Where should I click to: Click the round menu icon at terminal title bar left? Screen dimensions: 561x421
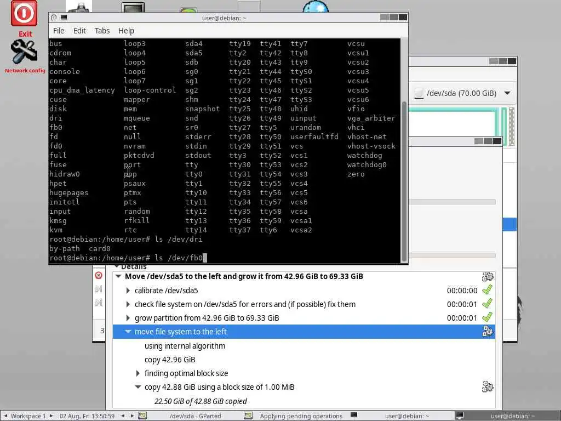pos(54,17)
